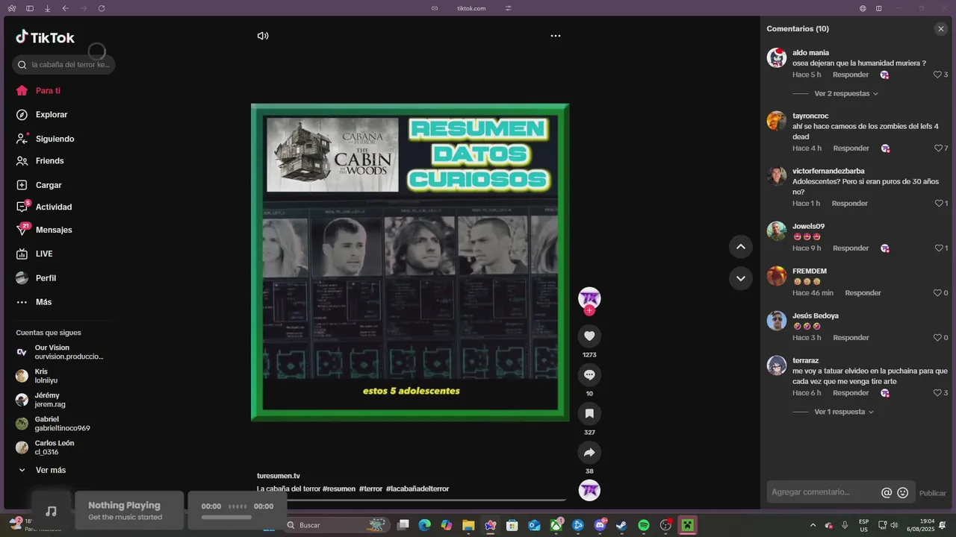Go to previous video with up arrow
This screenshot has width=956, height=537.
(741, 247)
